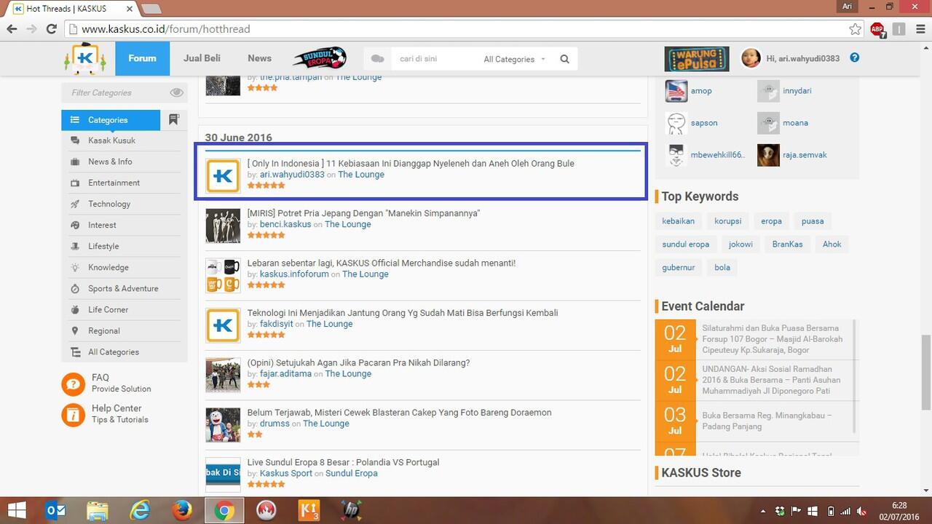
Task: Open thread about Pacaran Pra Nikah
Action: click(x=358, y=362)
